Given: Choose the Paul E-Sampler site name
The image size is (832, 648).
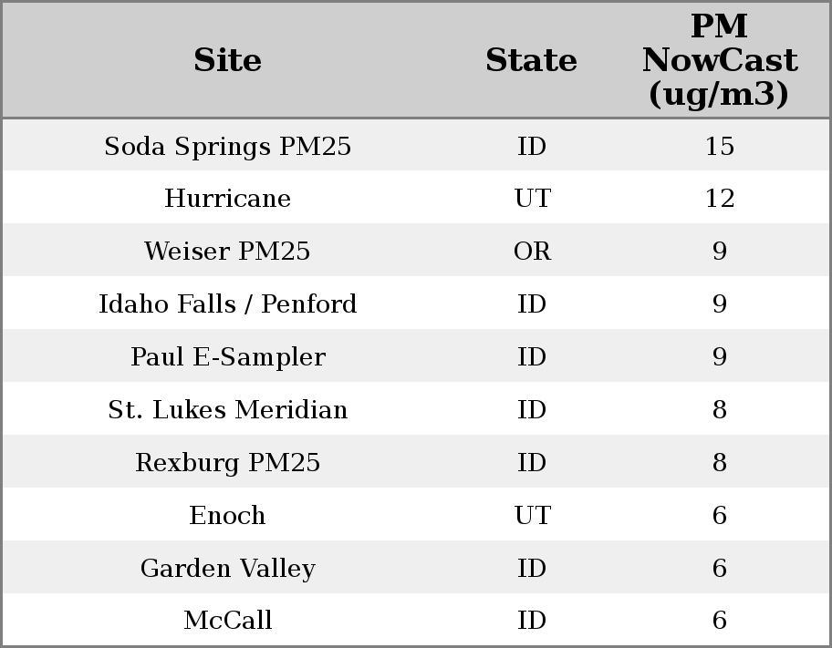Looking at the screenshot, I should 228,357.
